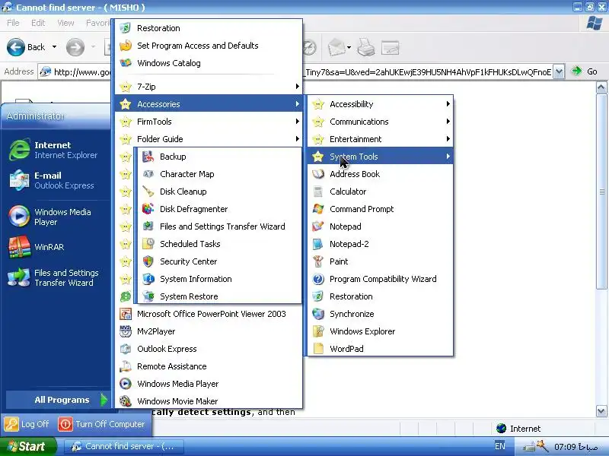This screenshot has width=609, height=456.
Task: Select Microsoft Office PowerPoint Viewer 2003
Action: (x=209, y=314)
